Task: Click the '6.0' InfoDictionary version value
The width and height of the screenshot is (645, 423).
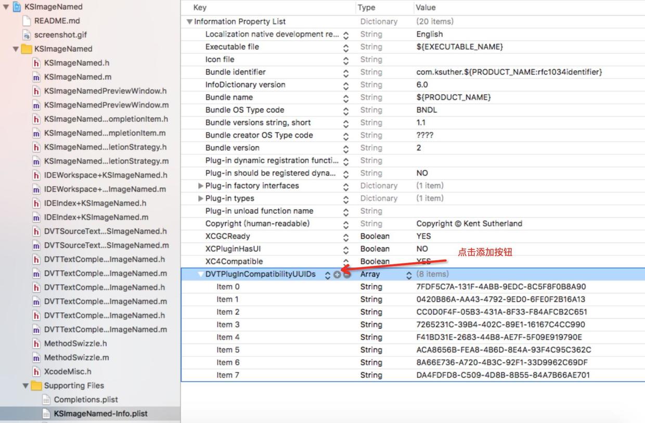Action: [422, 85]
